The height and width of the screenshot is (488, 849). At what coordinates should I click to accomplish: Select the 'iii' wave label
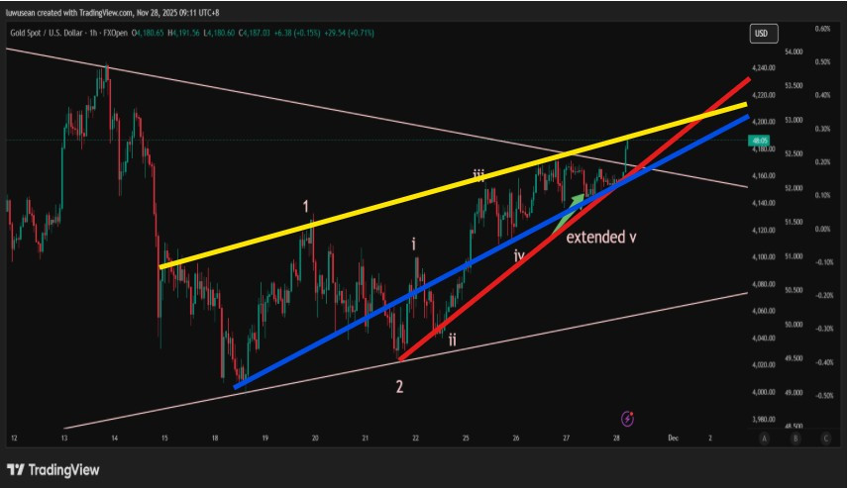478,175
